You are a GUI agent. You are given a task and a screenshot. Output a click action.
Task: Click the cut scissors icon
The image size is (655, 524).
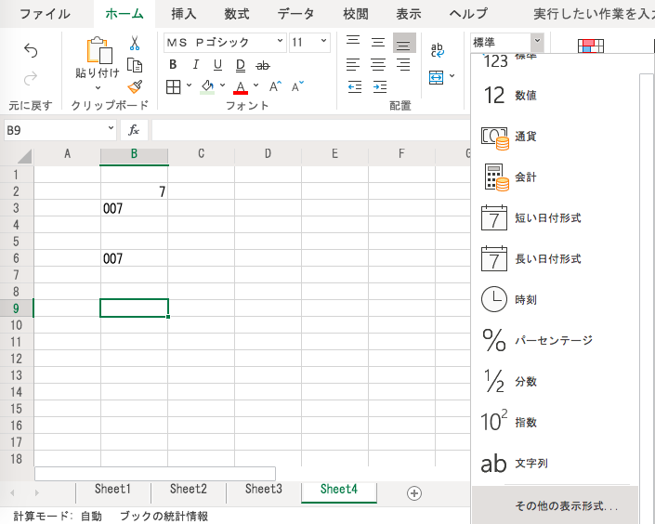(134, 43)
